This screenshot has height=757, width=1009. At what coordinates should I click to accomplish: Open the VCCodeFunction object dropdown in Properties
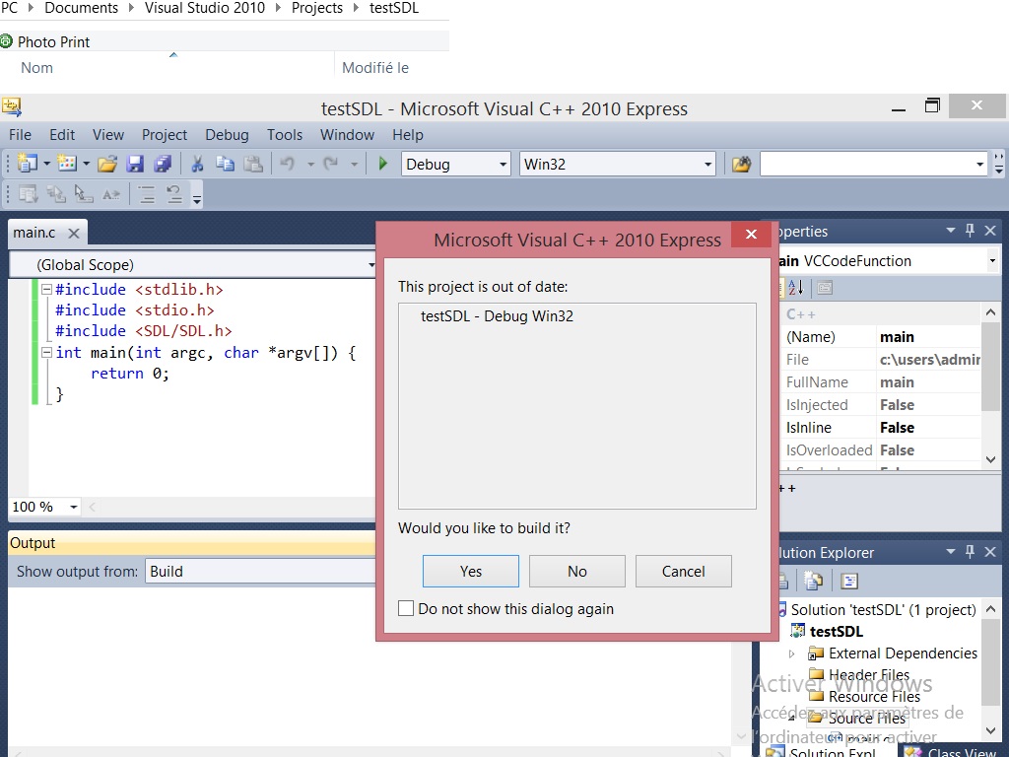(992, 260)
